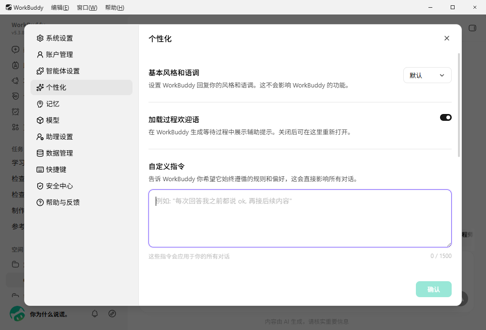Open 帮助与反馈 section

coord(81,202)
